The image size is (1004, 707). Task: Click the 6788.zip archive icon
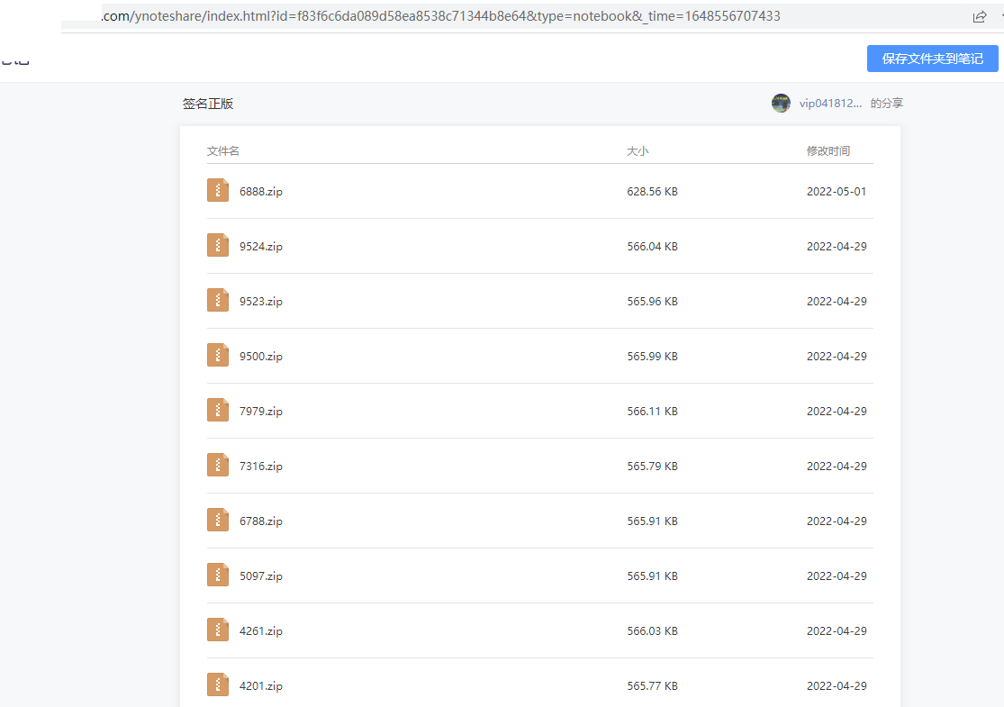[x=218, y=520]
